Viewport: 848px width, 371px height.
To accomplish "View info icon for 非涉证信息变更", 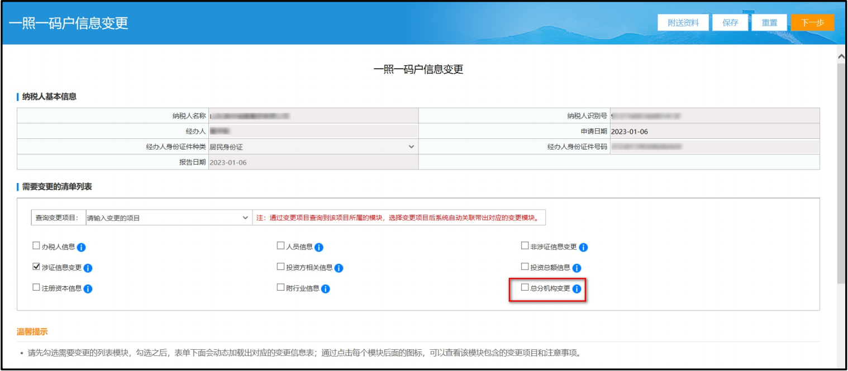I will 583,247.
